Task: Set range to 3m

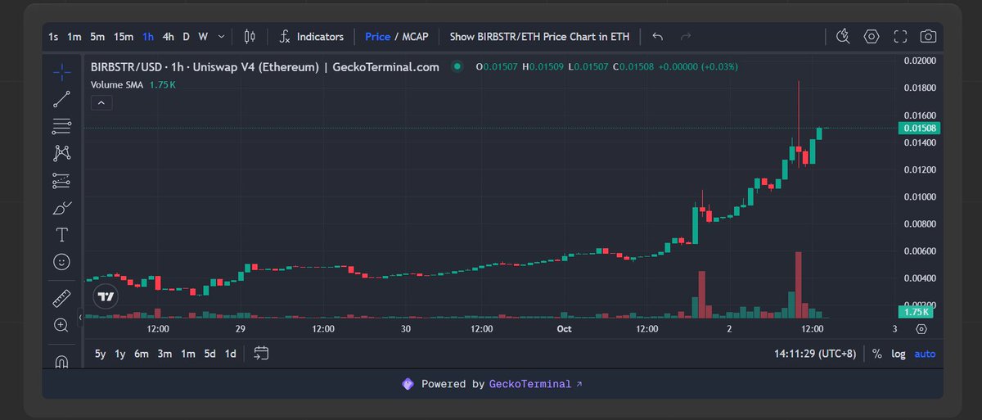Action: [x=164, y=354]
